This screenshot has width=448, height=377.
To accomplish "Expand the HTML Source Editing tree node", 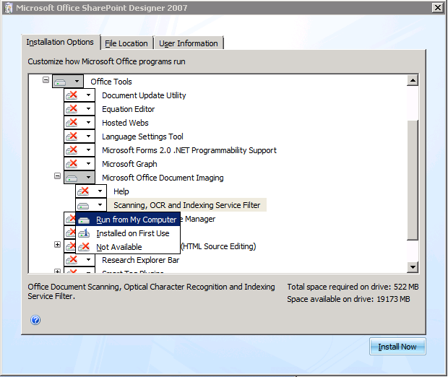I will pyautogui.click(x=57, y=245).
